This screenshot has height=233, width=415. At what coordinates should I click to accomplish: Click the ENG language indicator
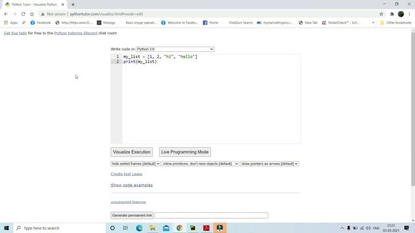pyautogui.click(x=376, y=228)
